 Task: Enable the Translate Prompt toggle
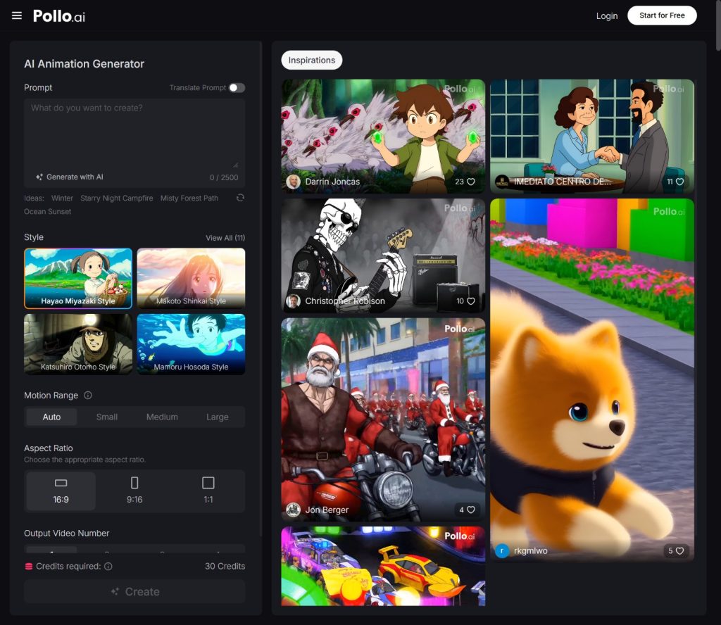pos(237,88)
